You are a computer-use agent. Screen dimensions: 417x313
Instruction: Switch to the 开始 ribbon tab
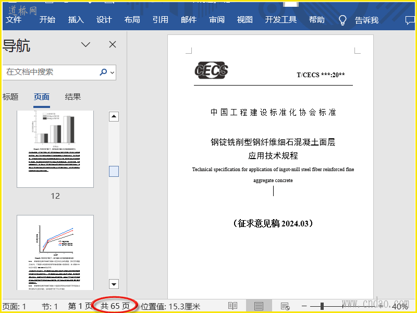pyautogui.click(x=47, y=20)
